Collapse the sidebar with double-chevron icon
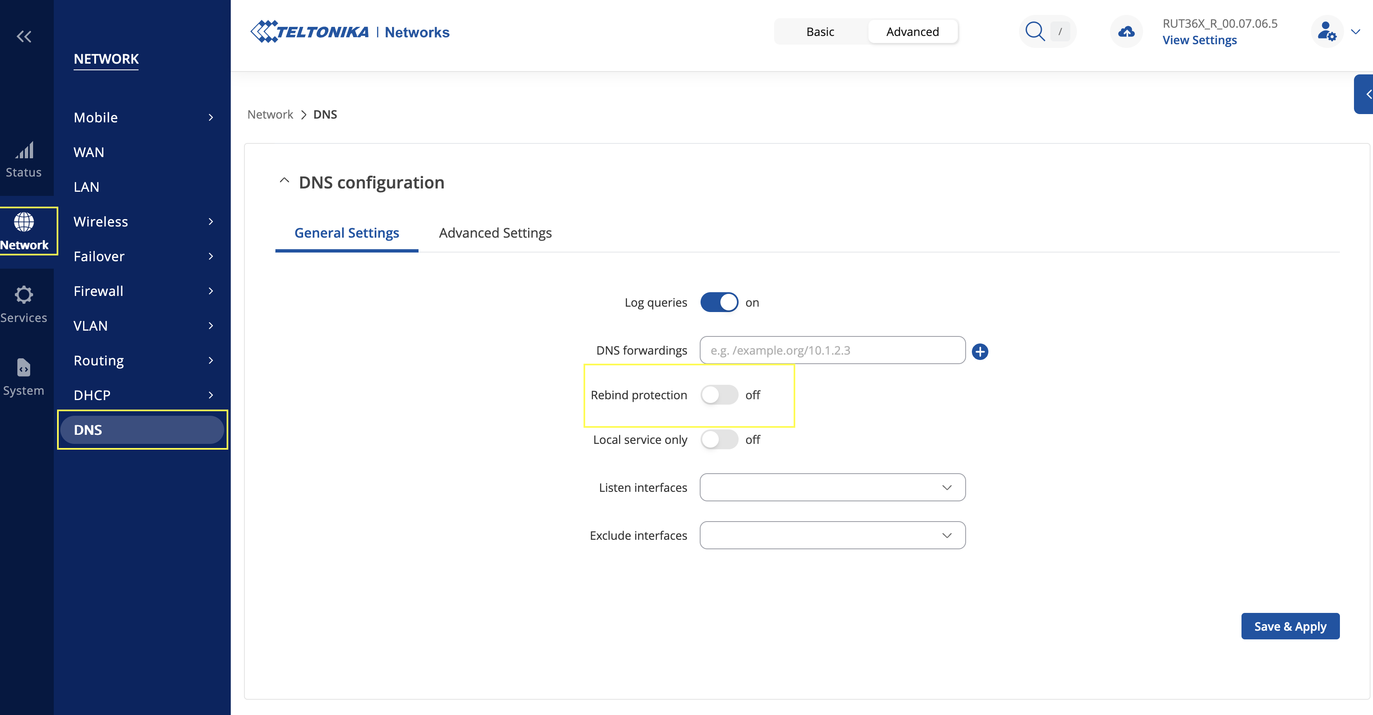The width and height of the screenshot is (1373, 715). click(24, 37)
